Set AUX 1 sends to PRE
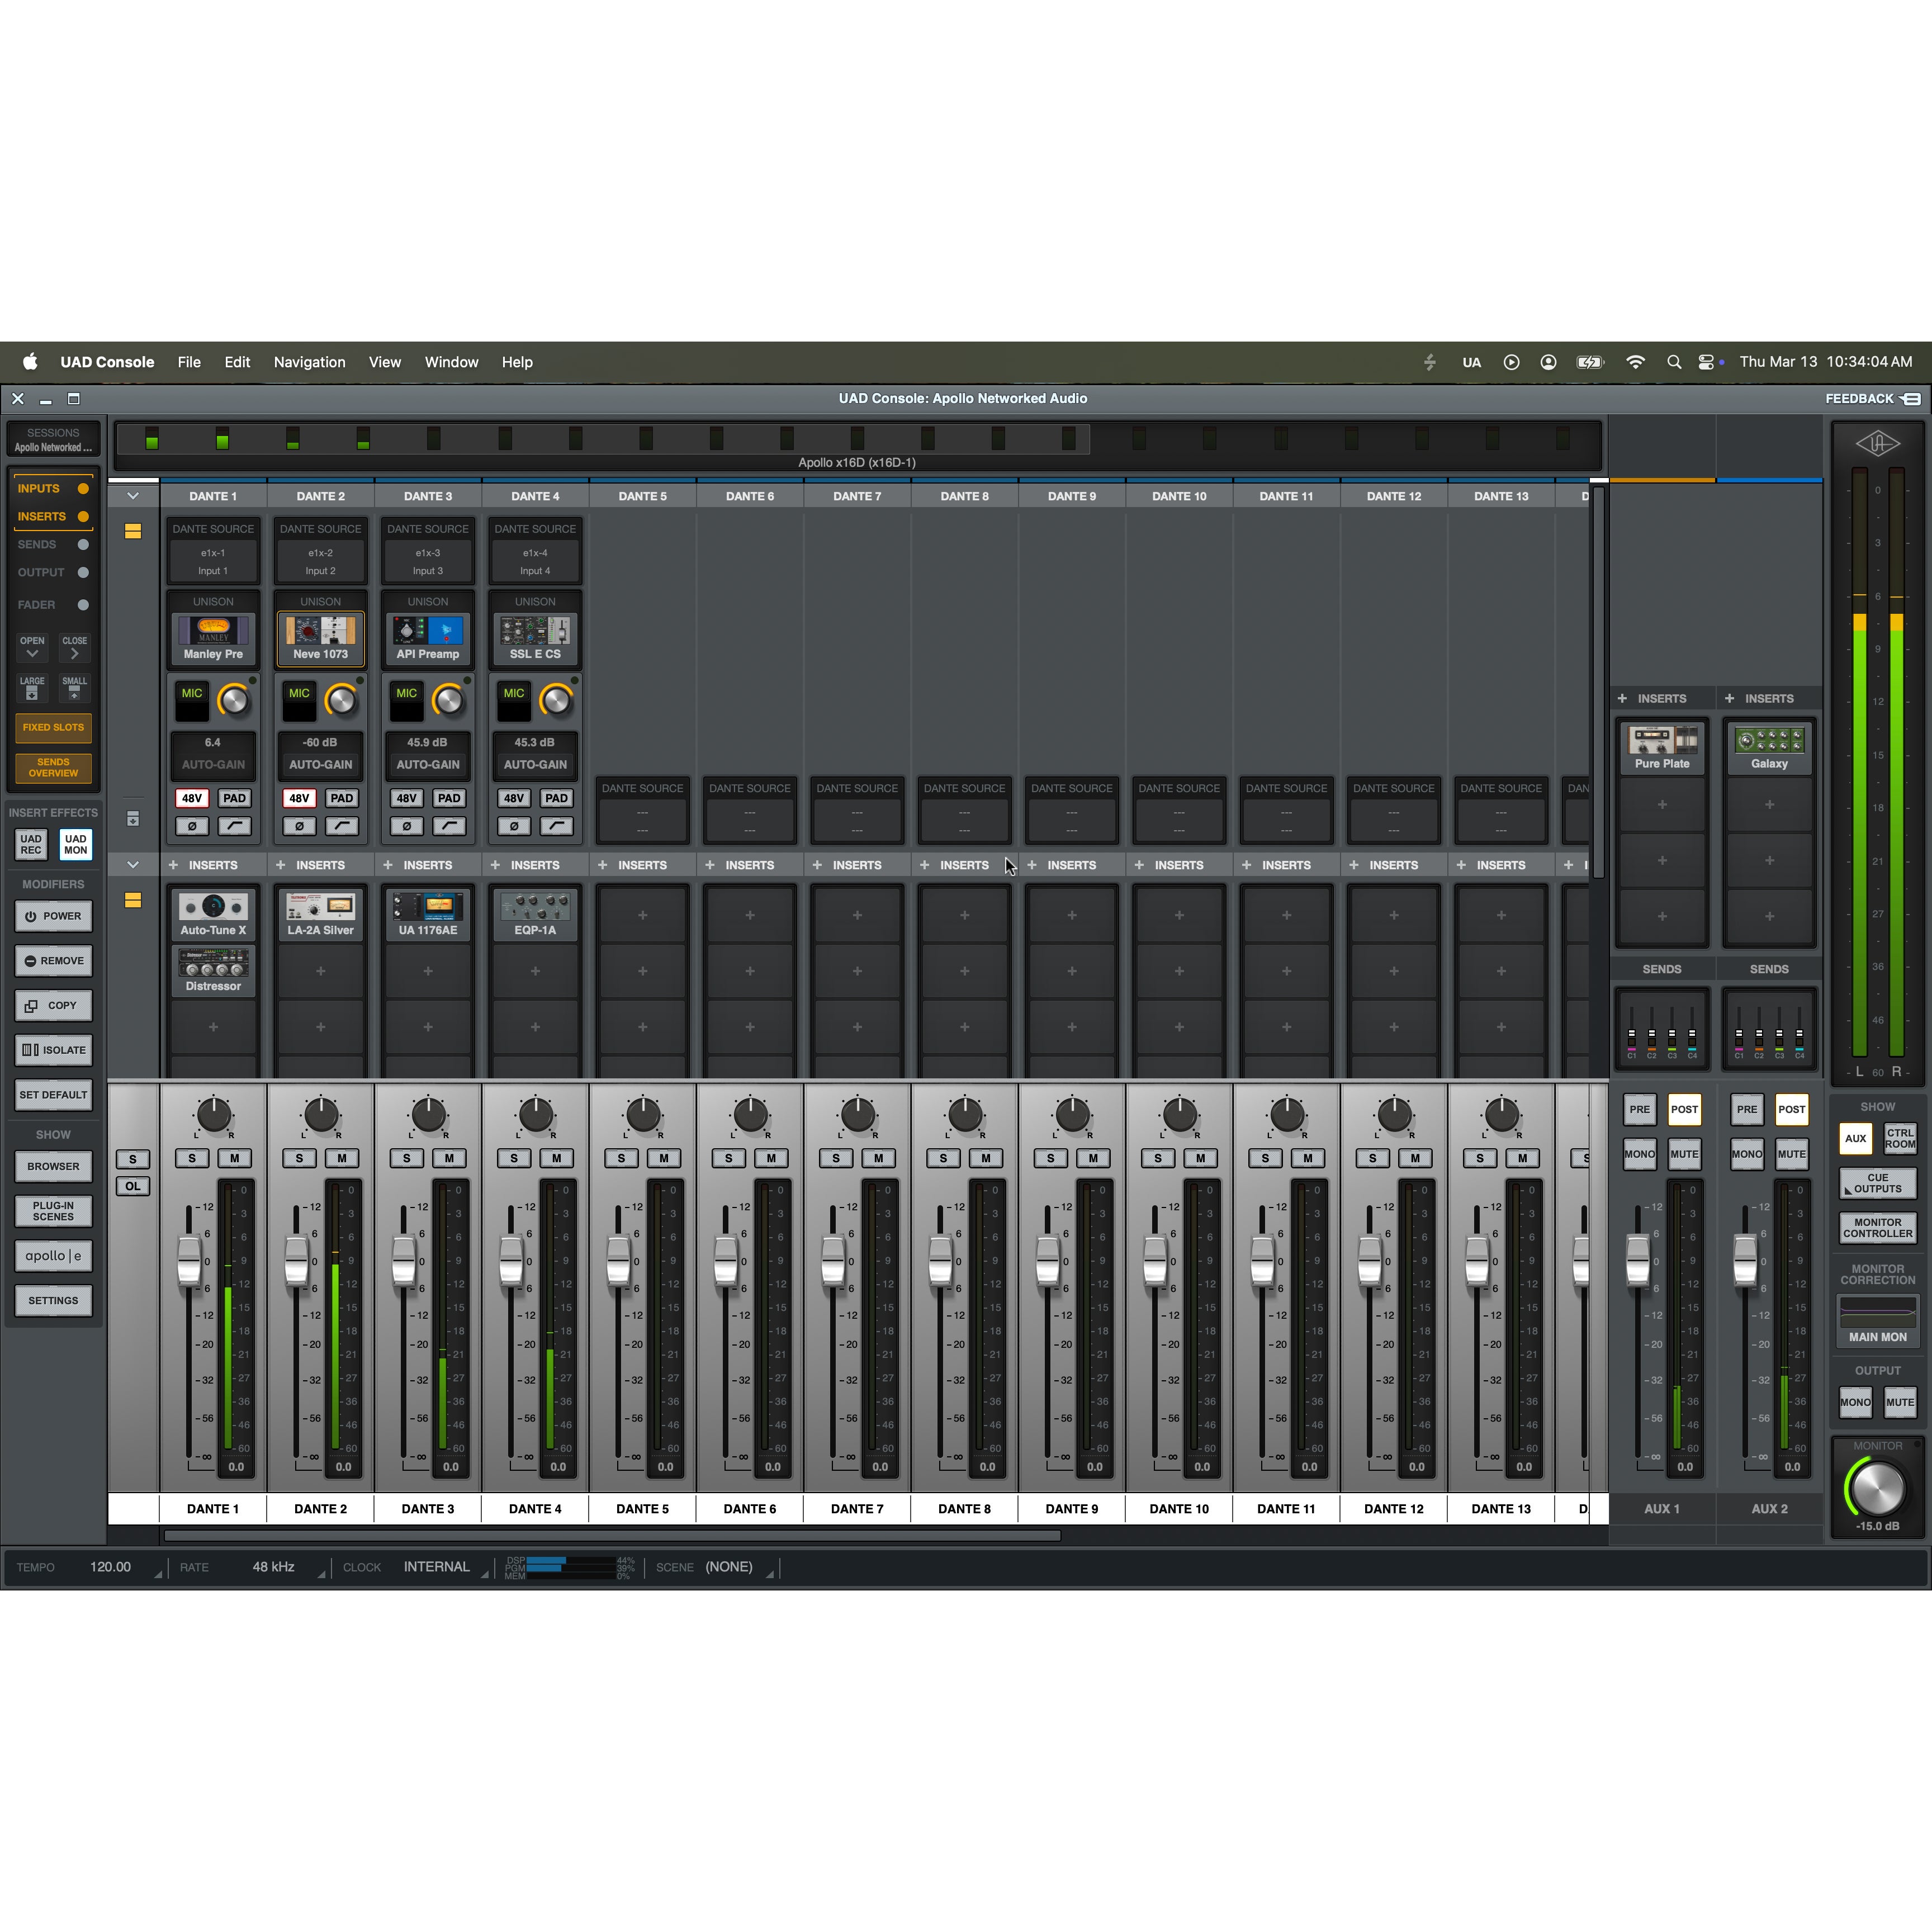The width and height of the screenshot is (1932, 1932). click(x=1639, y=1109)
